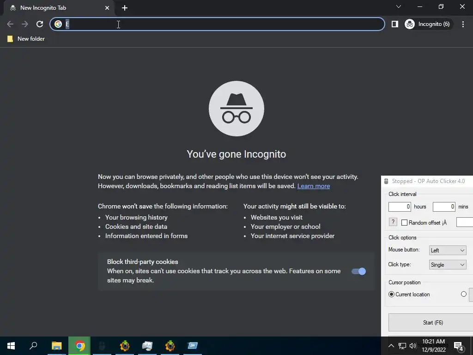Screen dimensions: 473x355
Task: Click the large Incognito hat logo
Action: click(x=236, y=109)
